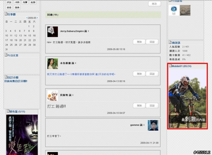Screen dimensions: 212x155
Task: Open the 拍賣 auction button
Action: 25,2
